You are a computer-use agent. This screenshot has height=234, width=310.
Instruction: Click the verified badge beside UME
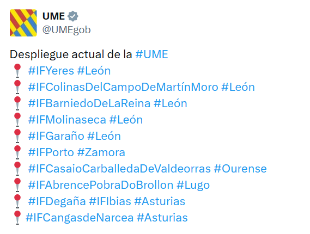(x=73, y=16)
